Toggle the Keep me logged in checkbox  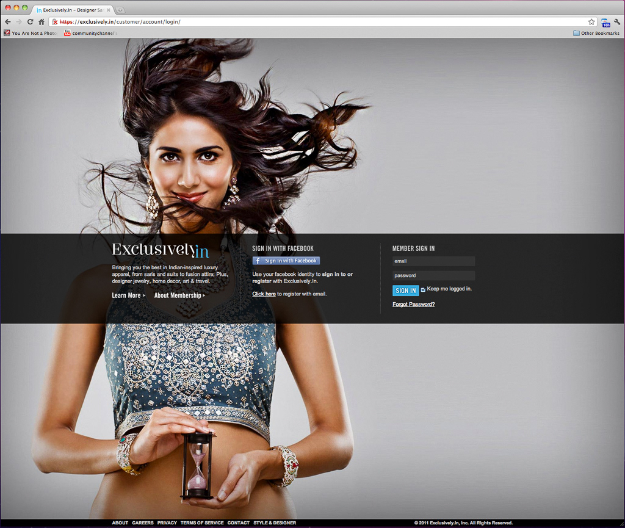[x=423, y=290]
